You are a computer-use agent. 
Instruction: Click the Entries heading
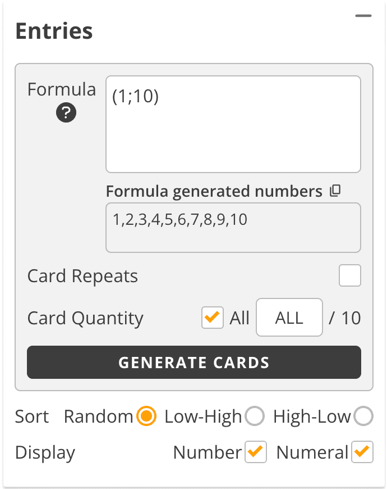(x=54, y=31)
